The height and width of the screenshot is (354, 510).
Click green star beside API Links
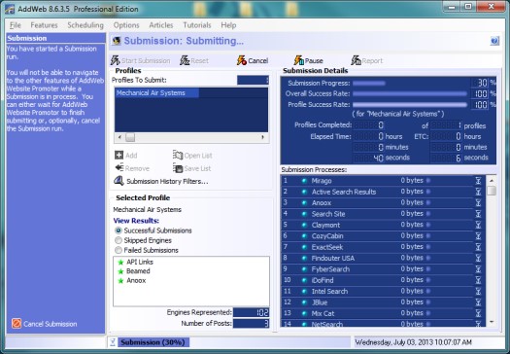click(120, 263)
